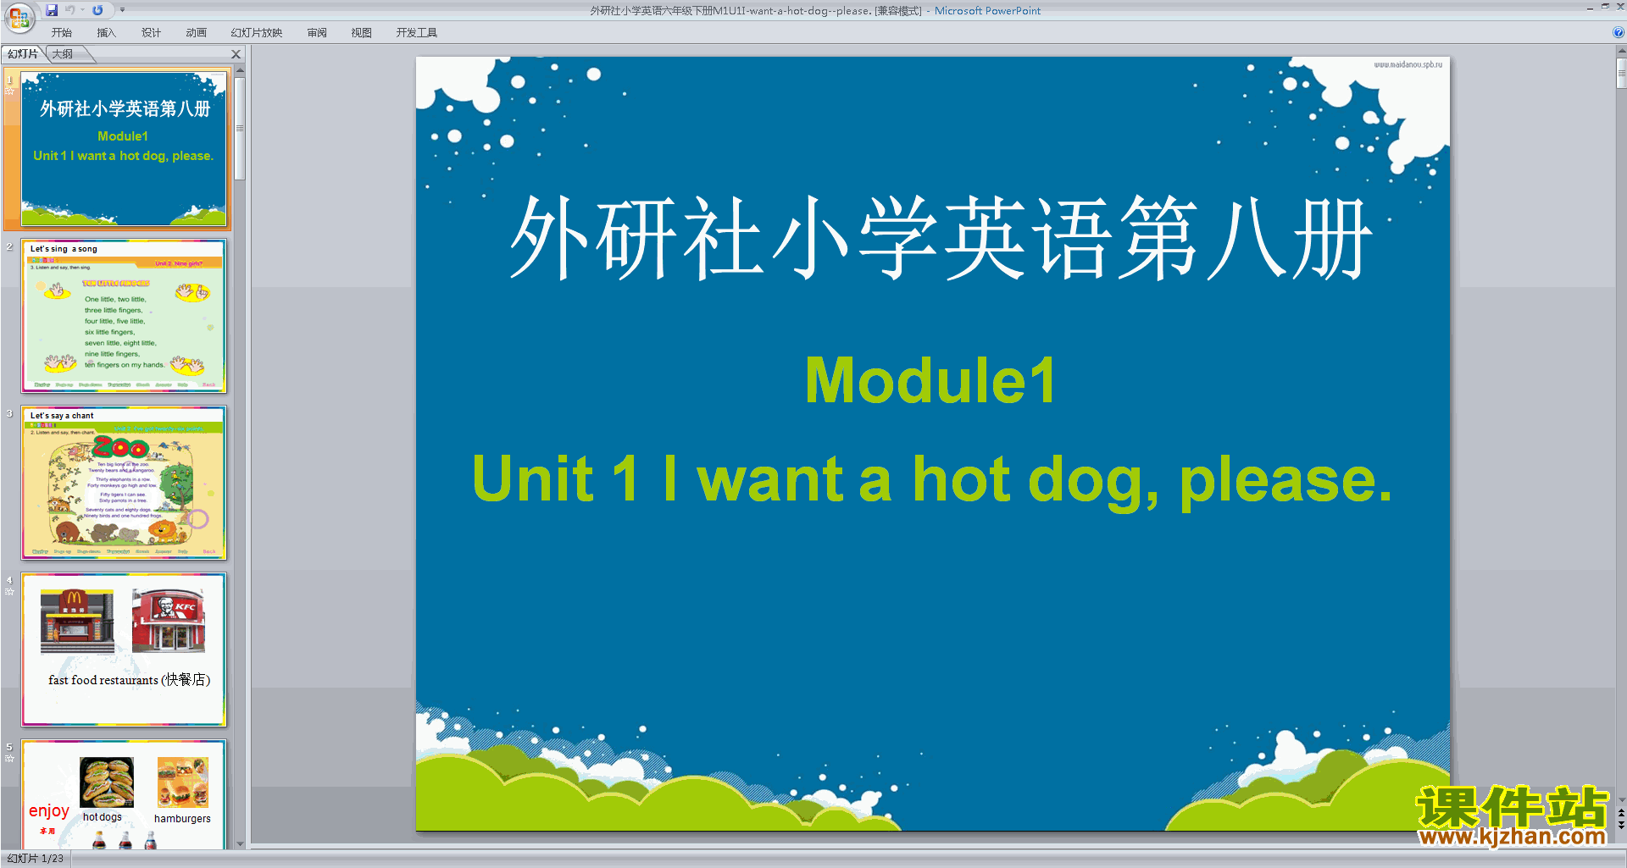Click the window title 'Microsoft PowerPoint' text
Image resolution: width=1627 pixels, height=868 pixels.
pyautogui.click(x=987, y=11)
